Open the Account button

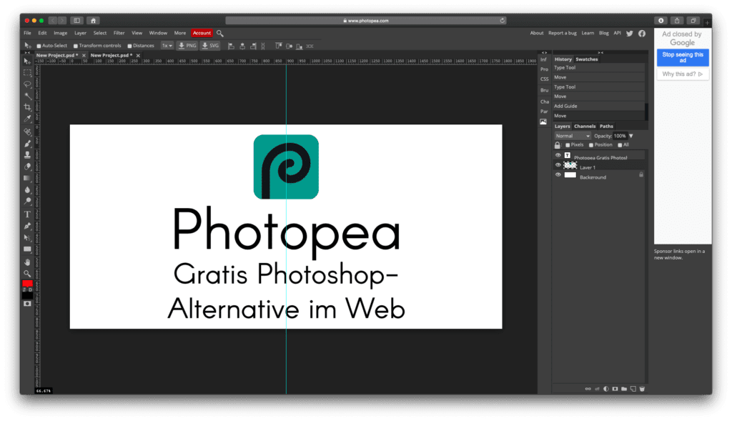(x=202, y=33)
